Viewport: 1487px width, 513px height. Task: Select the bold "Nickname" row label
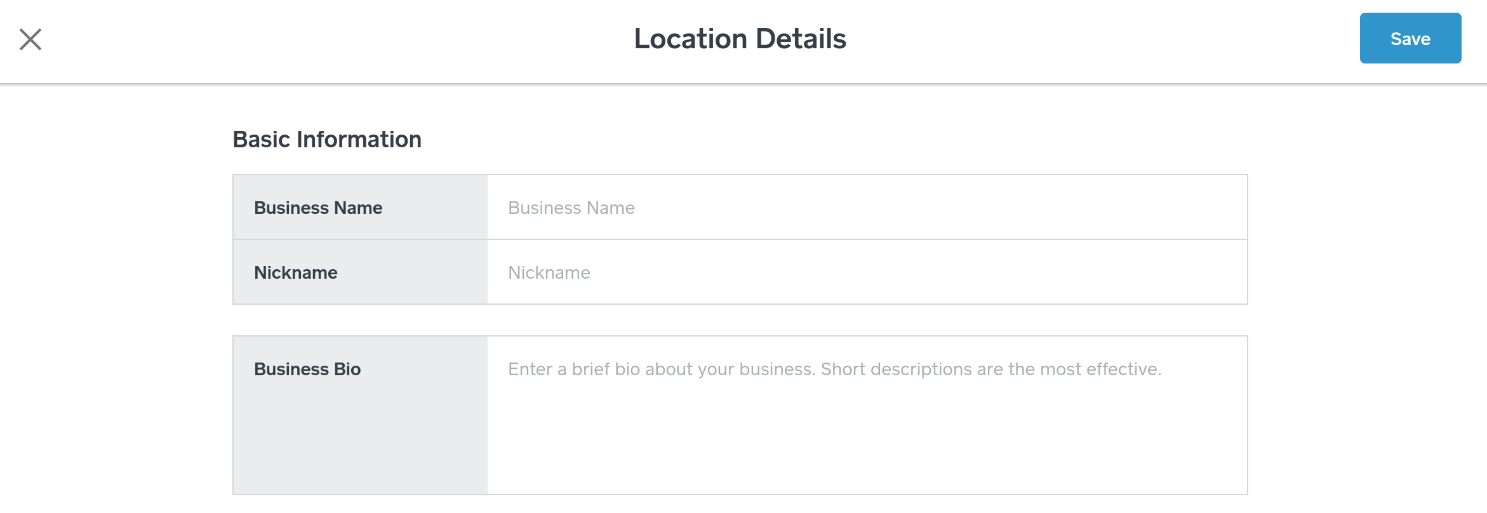296,273
